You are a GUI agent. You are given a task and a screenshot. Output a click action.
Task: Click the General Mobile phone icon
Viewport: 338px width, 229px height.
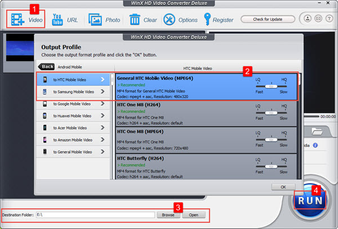[x=45, y=152]
